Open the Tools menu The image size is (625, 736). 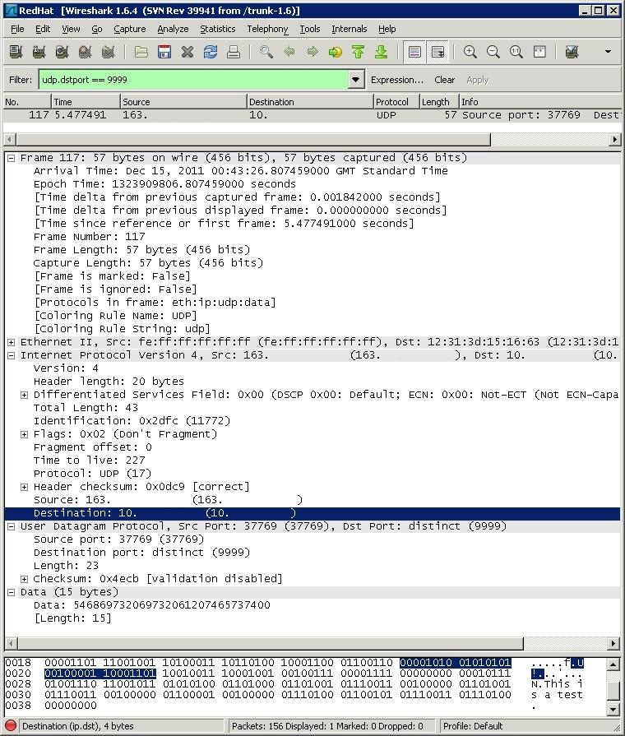point(310,29)
